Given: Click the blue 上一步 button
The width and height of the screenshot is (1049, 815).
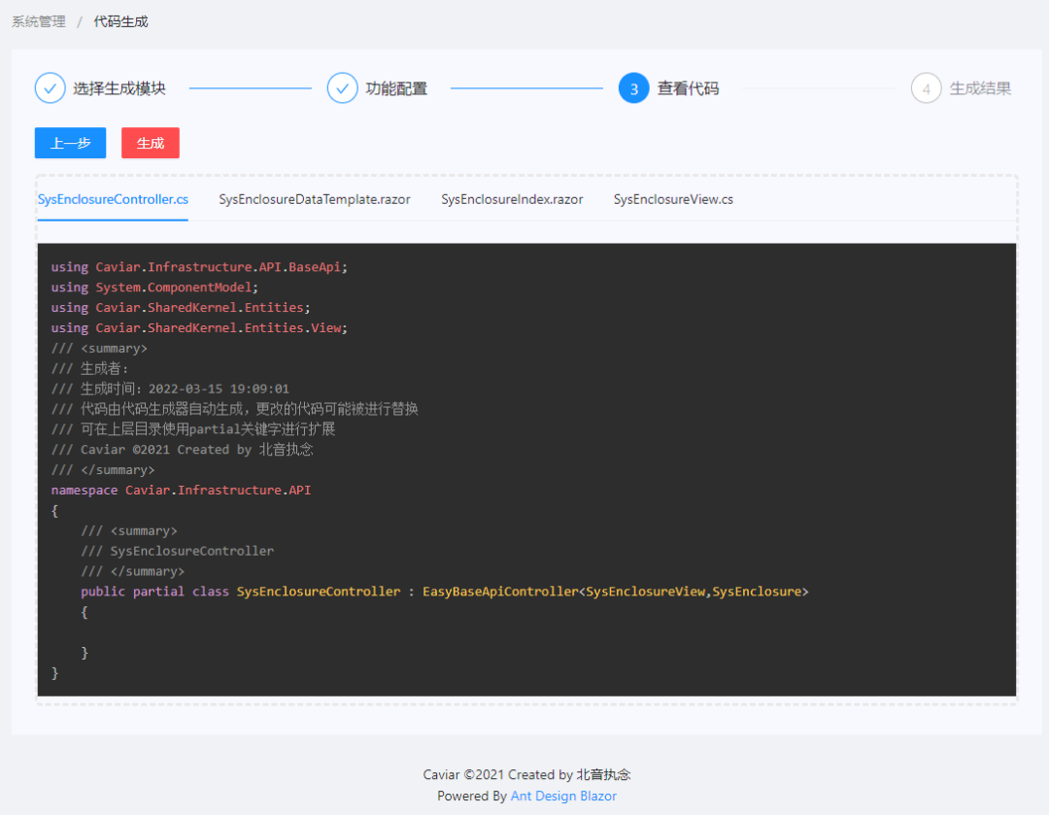Looking at the screenshot, I should [70, 143].
